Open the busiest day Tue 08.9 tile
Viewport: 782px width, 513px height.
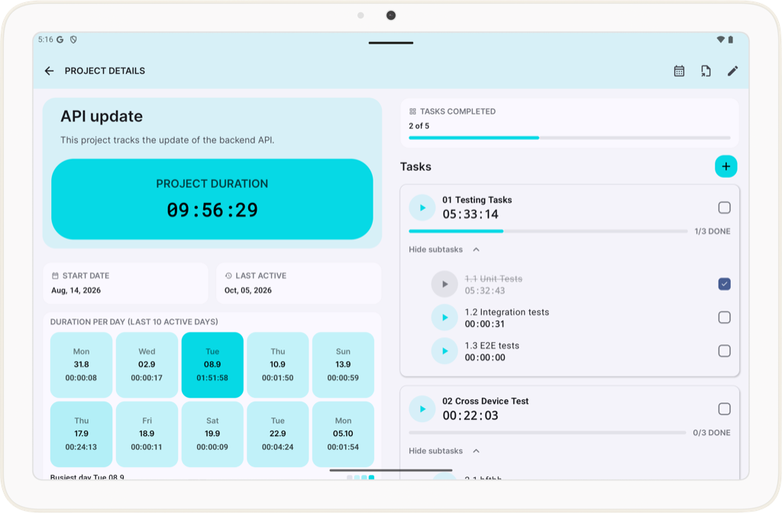click(x=212, y=365)
